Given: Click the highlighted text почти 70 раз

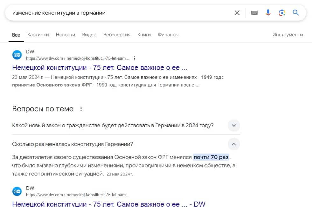Looking at the screenshot, I should (211, 157).
